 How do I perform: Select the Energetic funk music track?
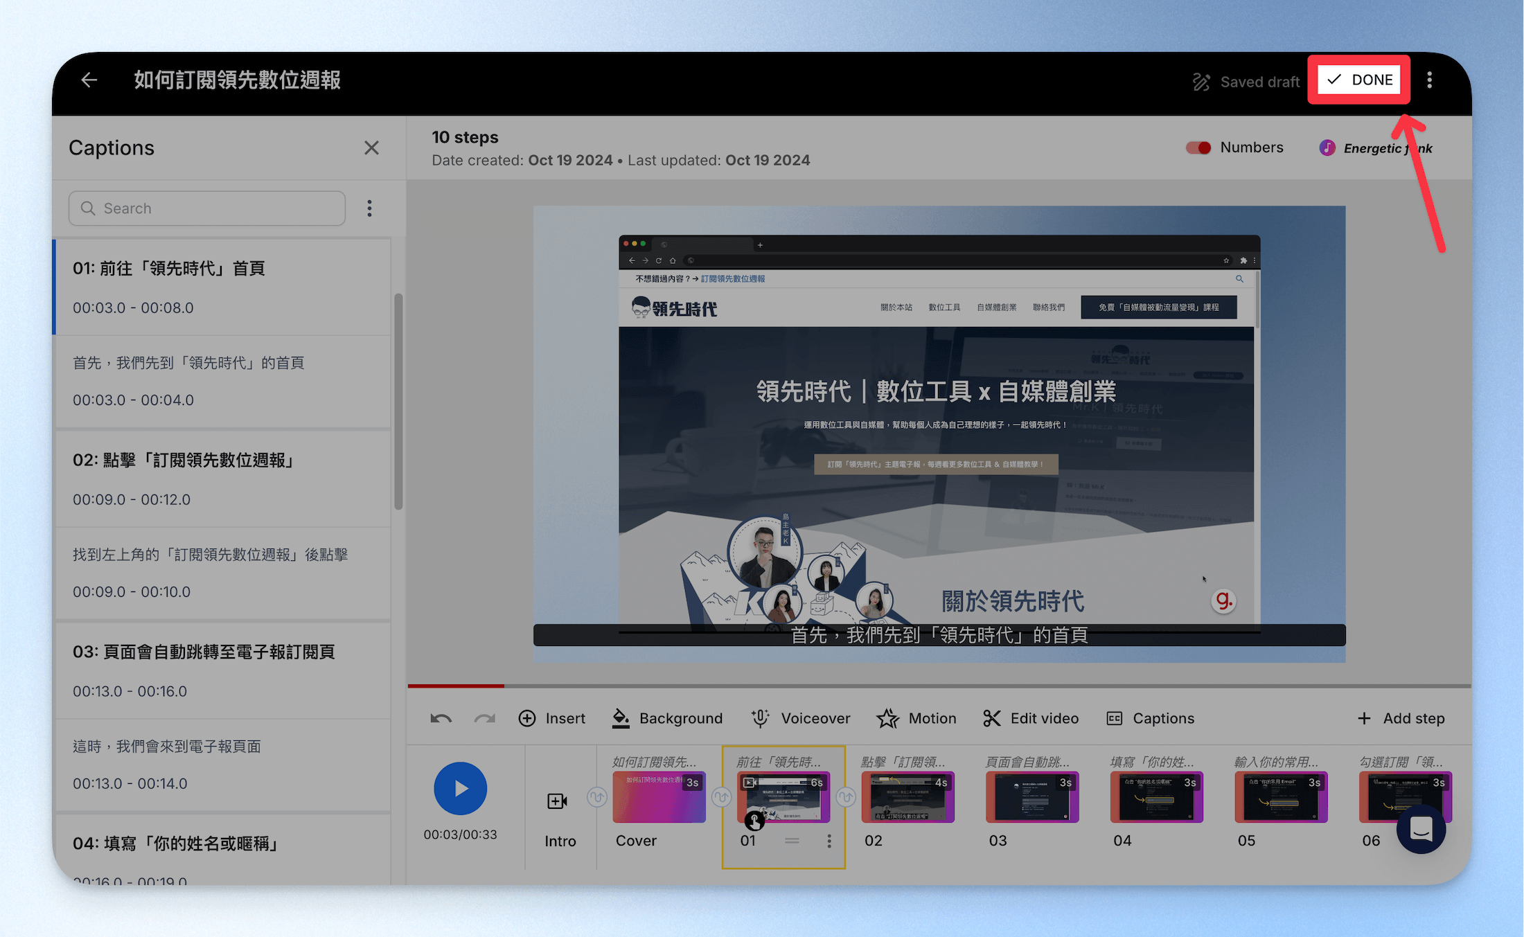point(1375,148)
